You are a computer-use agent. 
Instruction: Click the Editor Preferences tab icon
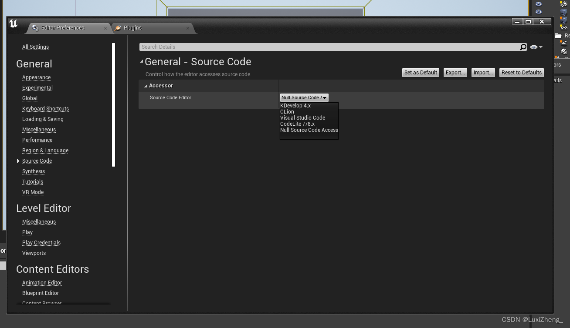[x=36, y=28]
